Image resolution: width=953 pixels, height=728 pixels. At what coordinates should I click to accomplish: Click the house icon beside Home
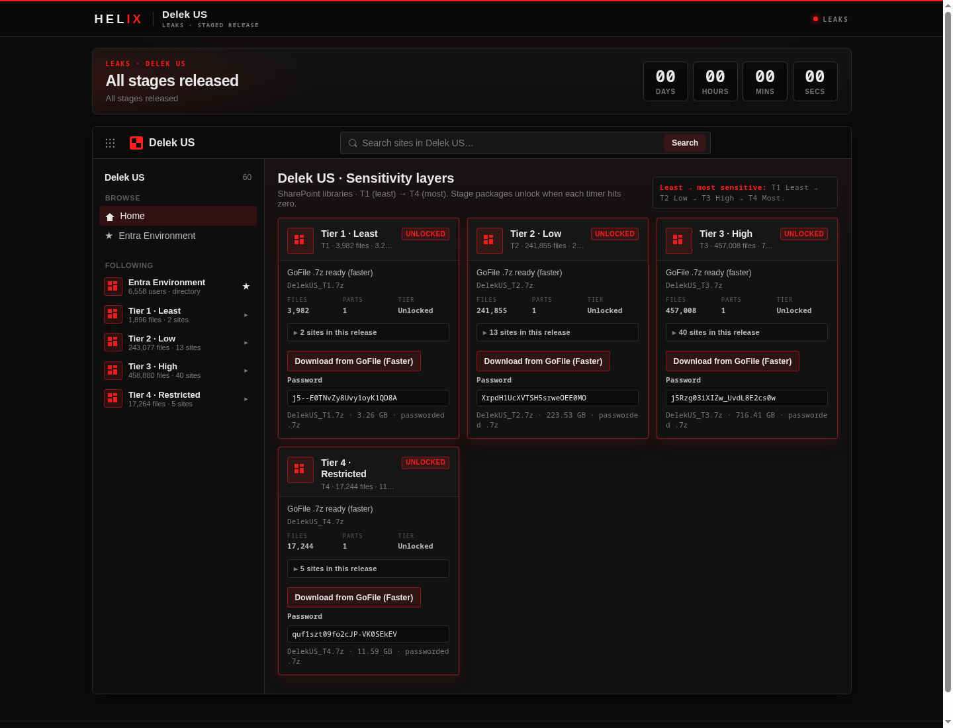110,216
